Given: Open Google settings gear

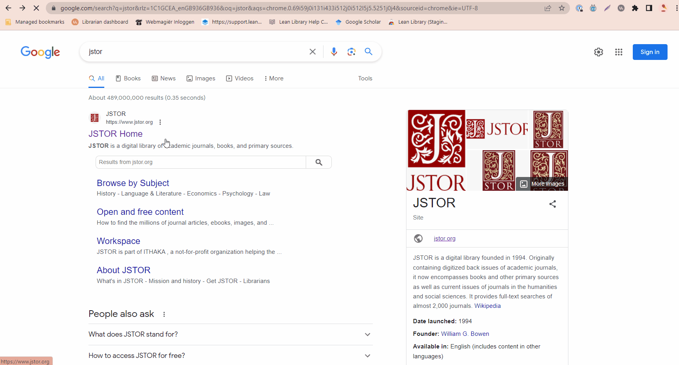Looking at the screenshot, I should [598, 52].
